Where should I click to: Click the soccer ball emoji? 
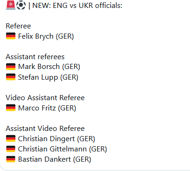[x=21, y=6]
